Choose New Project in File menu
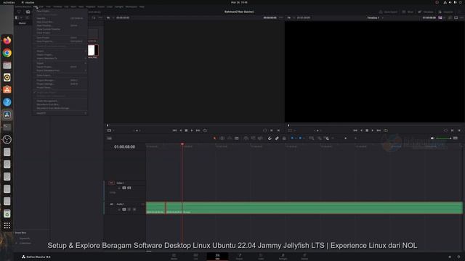 click(x=60, y=11)
